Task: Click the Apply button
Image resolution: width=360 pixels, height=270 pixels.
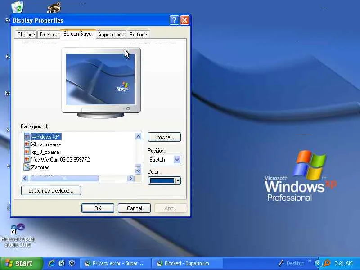Action: pyautogui.click(x=171, y=208)
